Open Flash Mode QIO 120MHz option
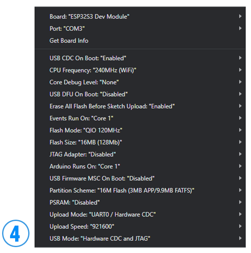This screenshot has width=251, height=253. pos(140,130)
